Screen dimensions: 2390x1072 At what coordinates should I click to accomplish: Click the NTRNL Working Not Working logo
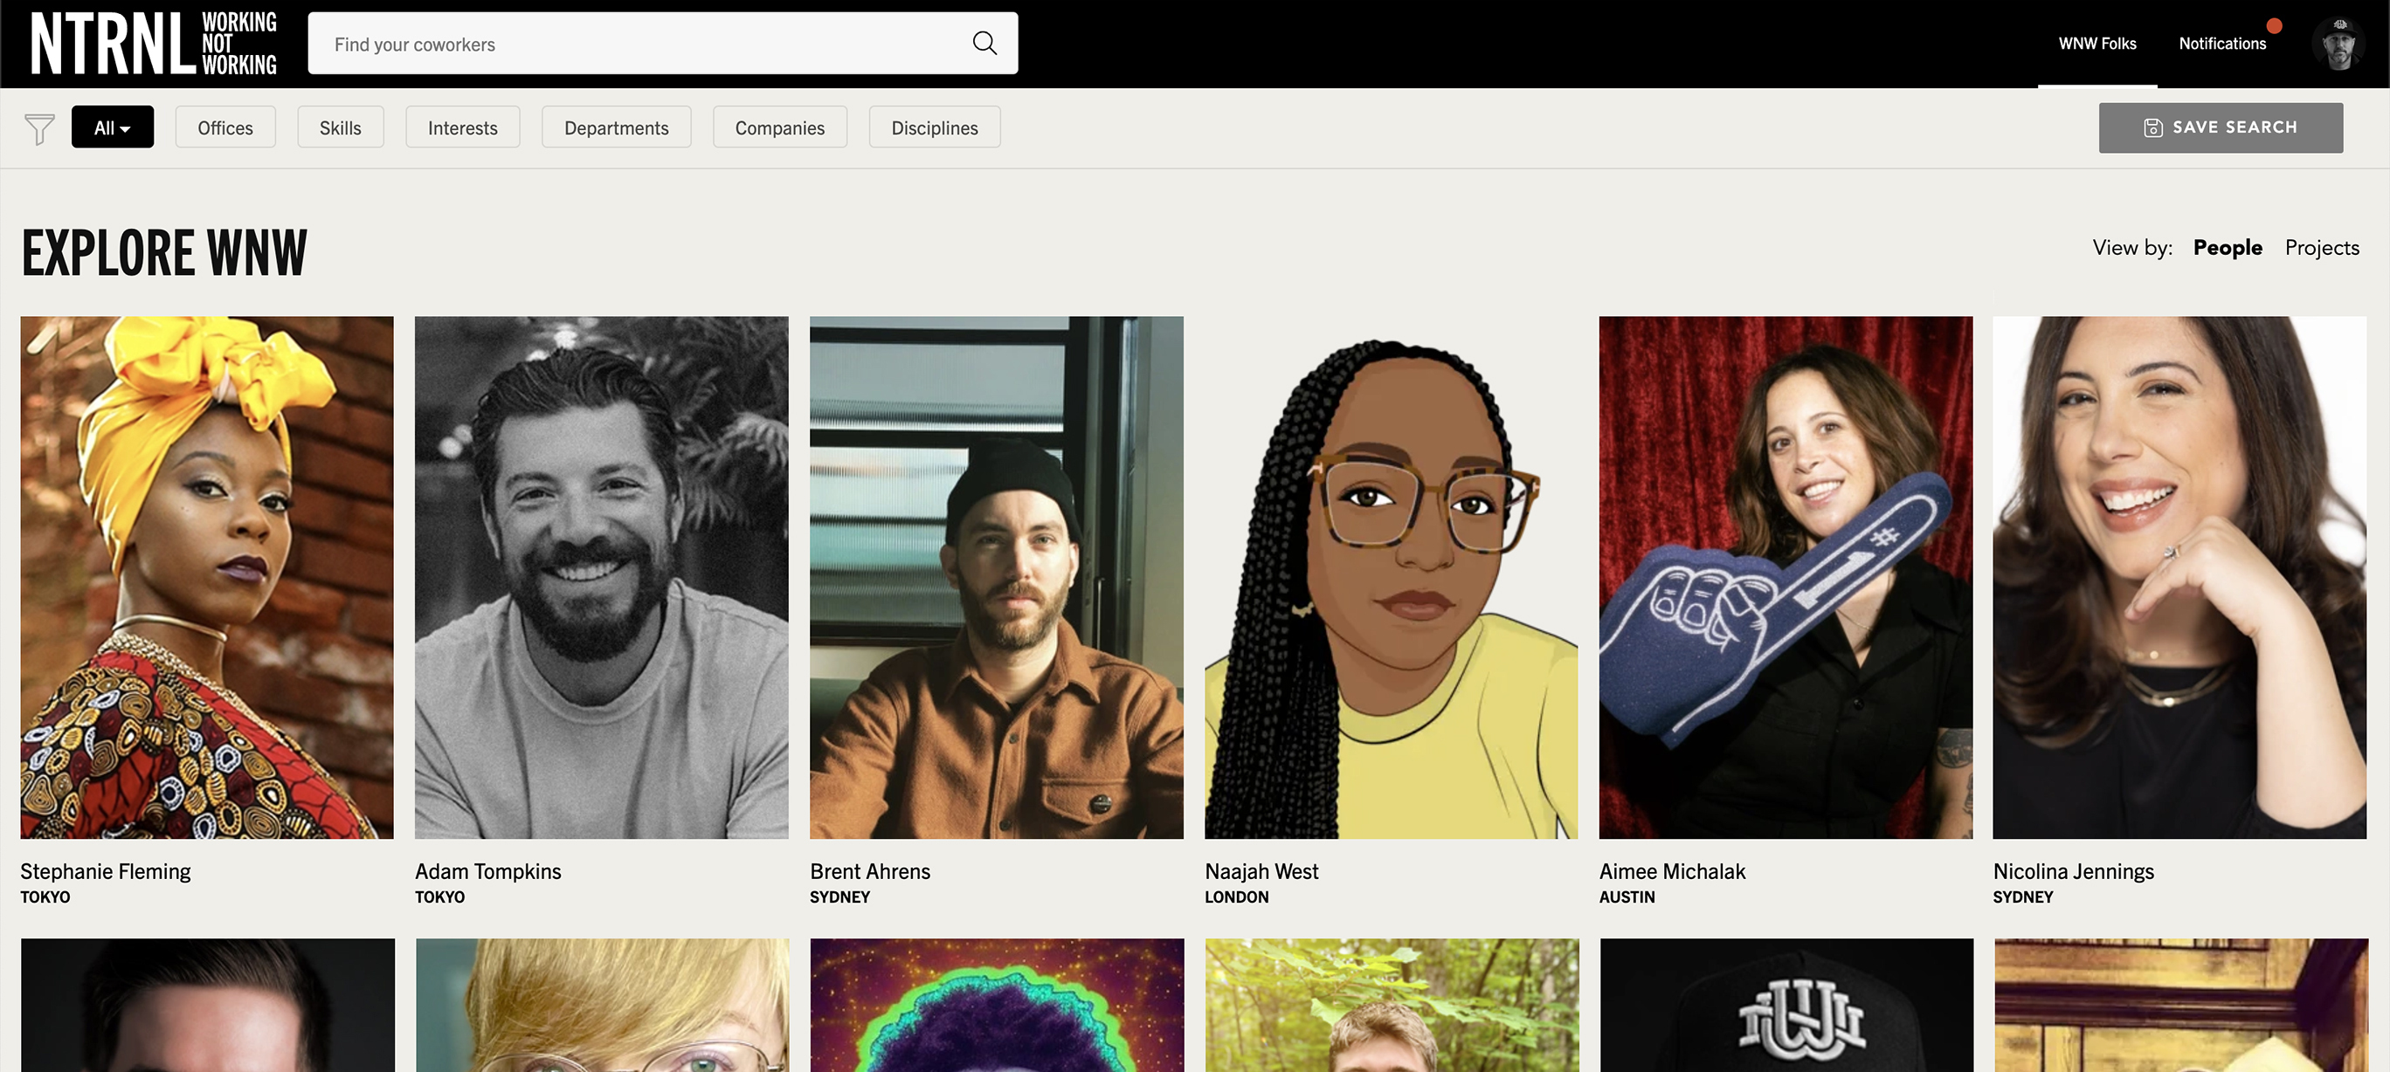click(x=154, y=43)
